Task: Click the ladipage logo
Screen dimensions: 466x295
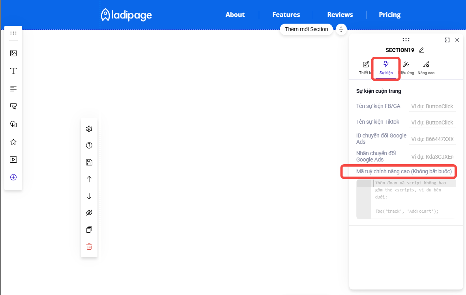Action: point(126,15)
